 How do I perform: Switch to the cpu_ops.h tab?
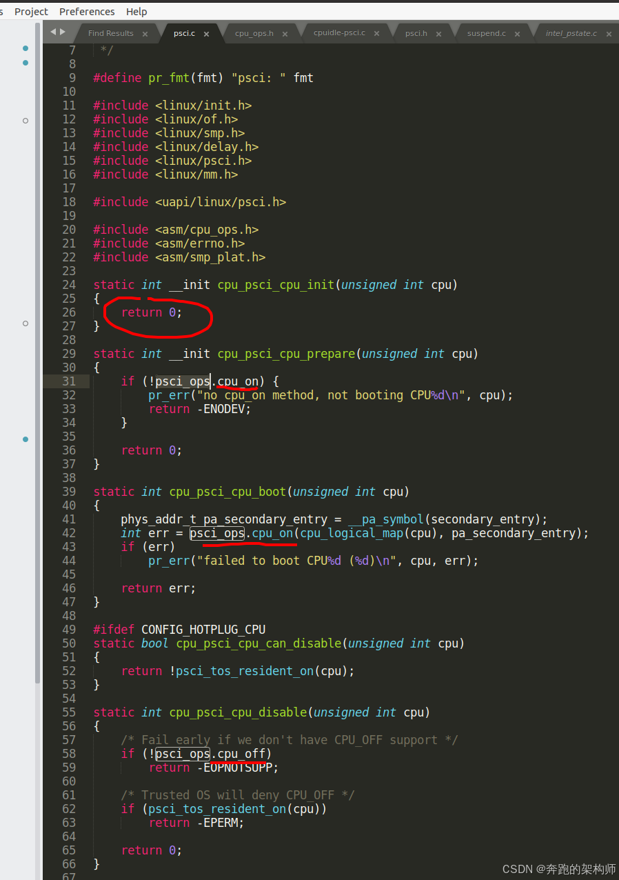pyautogui.click(x=254, y=33)
